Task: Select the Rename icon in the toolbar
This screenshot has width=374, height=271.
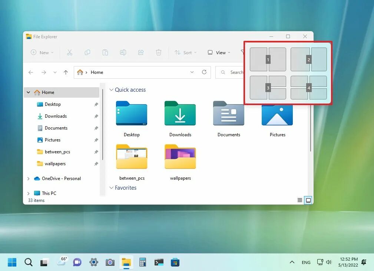Action: 123,52
